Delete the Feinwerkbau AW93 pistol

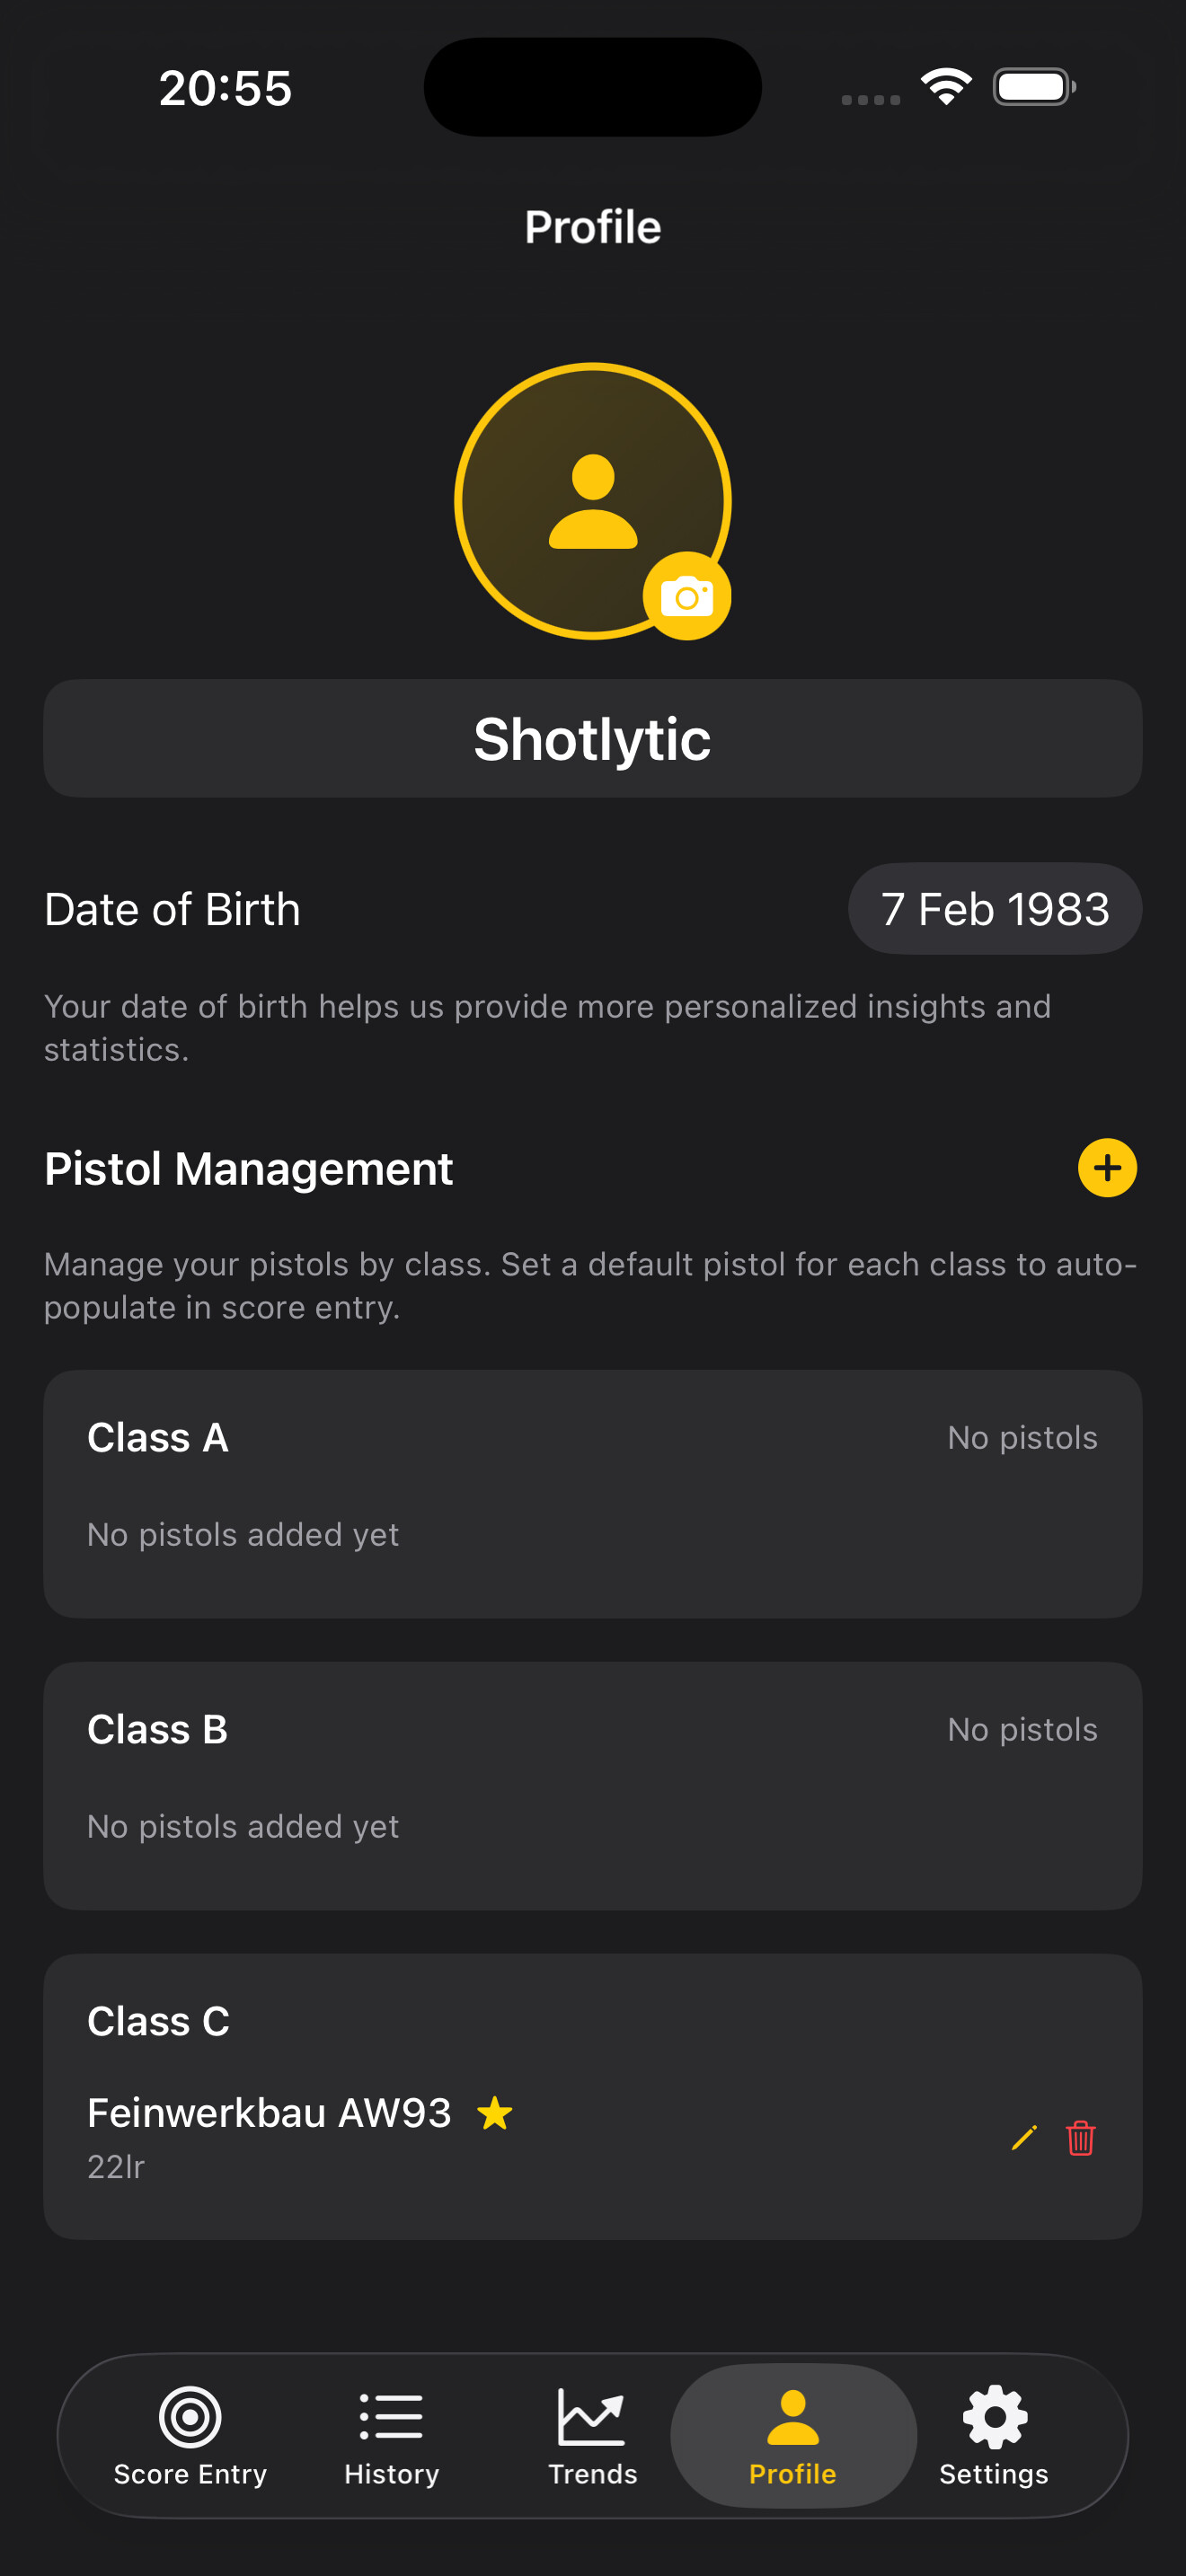point(1080,2138)
